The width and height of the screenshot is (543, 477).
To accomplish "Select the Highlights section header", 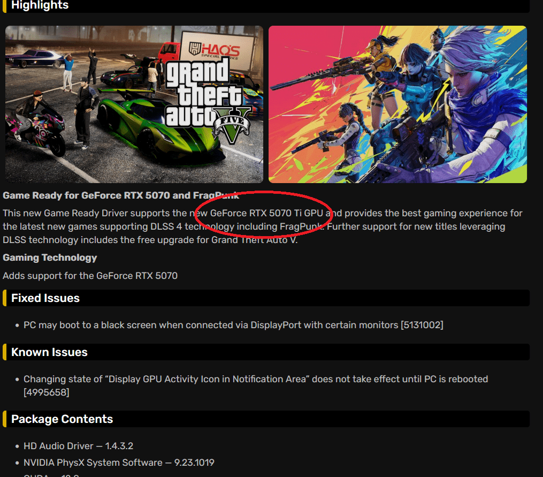I will tap(266, 6).
